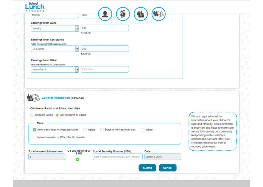Click the work earnings amount field showing 100

coord(105,28)
